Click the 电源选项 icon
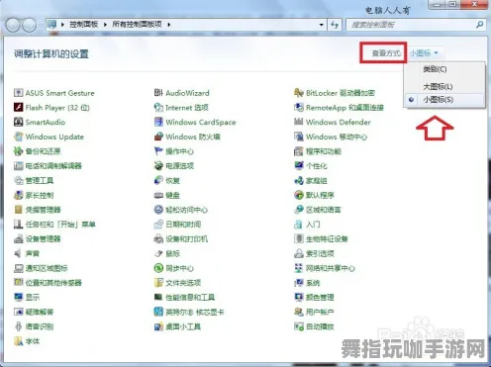The width and height of the screenshot is (491, 367). (158, 165)
